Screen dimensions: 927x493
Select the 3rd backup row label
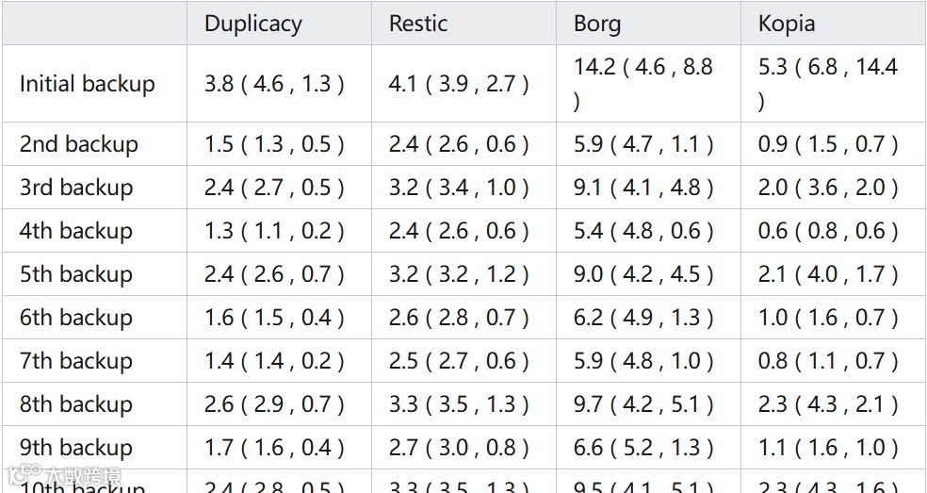pos(76,187)
